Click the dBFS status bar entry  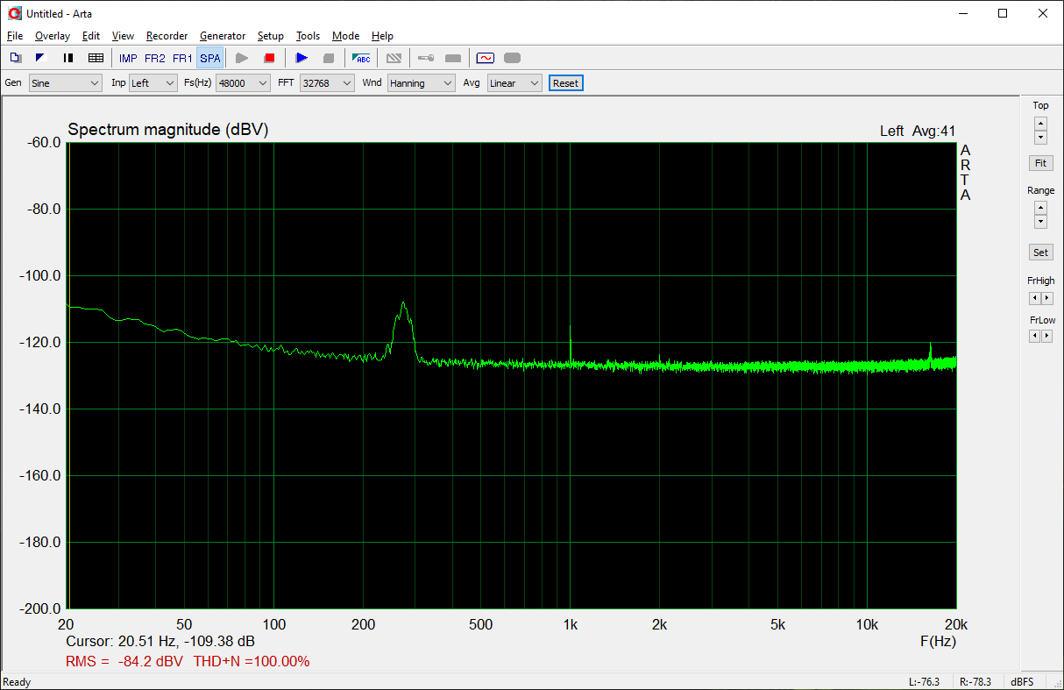(x=1022, y=682)
